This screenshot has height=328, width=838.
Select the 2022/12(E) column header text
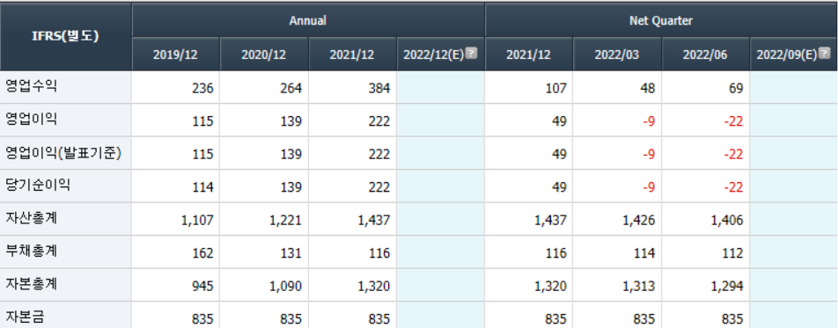pyautogui.click(x=434, y=55)
